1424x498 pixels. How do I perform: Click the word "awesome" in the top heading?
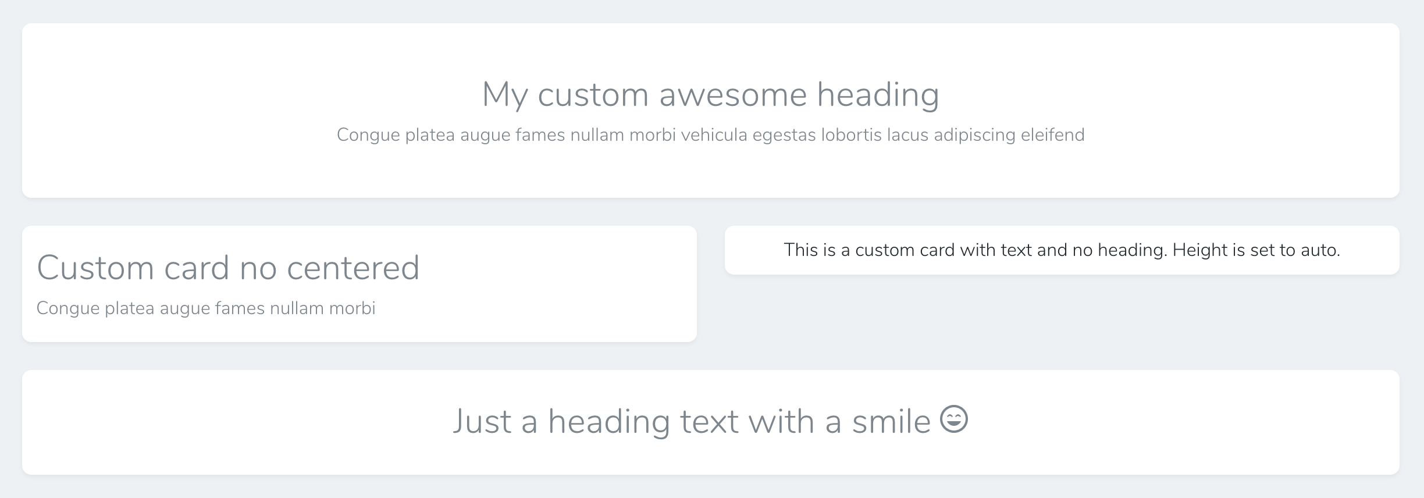pyautogui.click(x=733, y=94)
